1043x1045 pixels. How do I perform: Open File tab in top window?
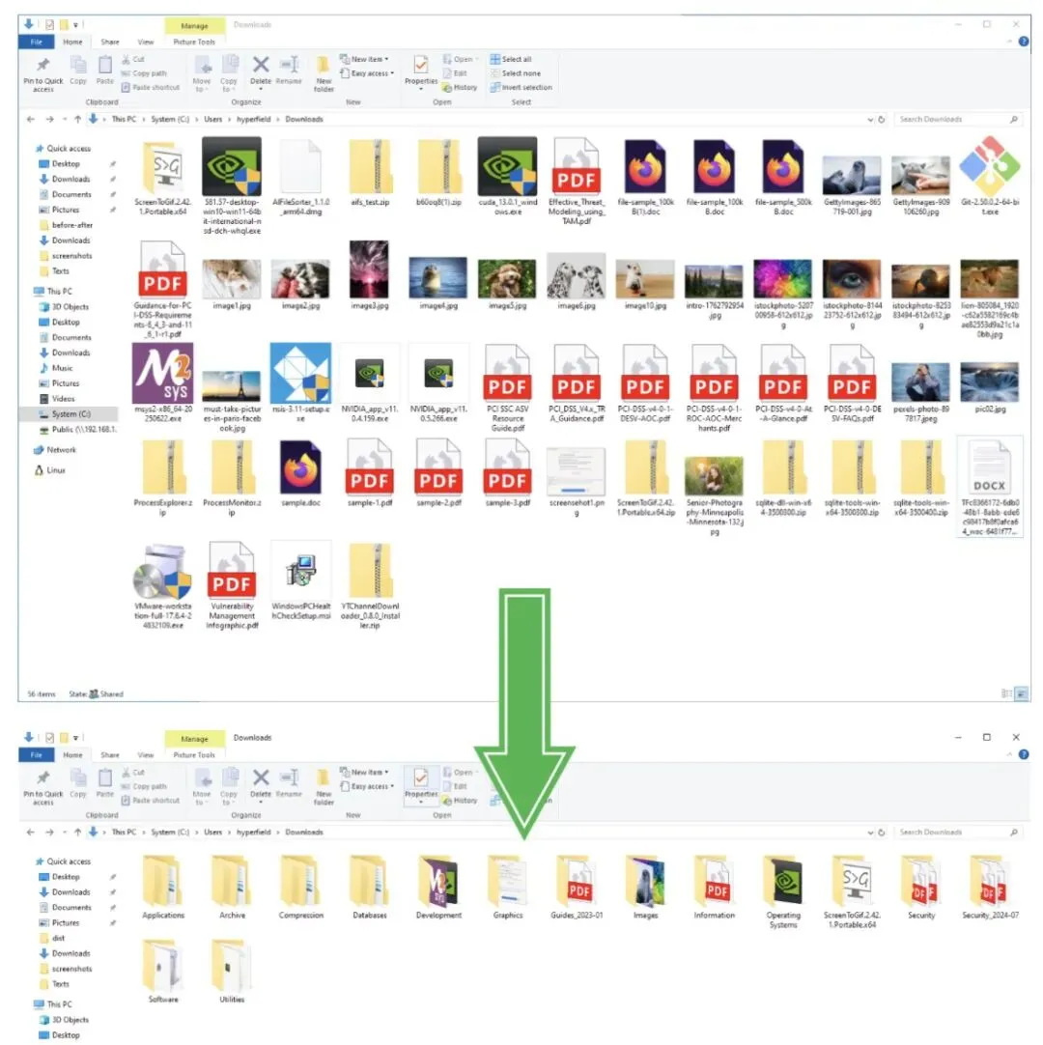[37, 42]
